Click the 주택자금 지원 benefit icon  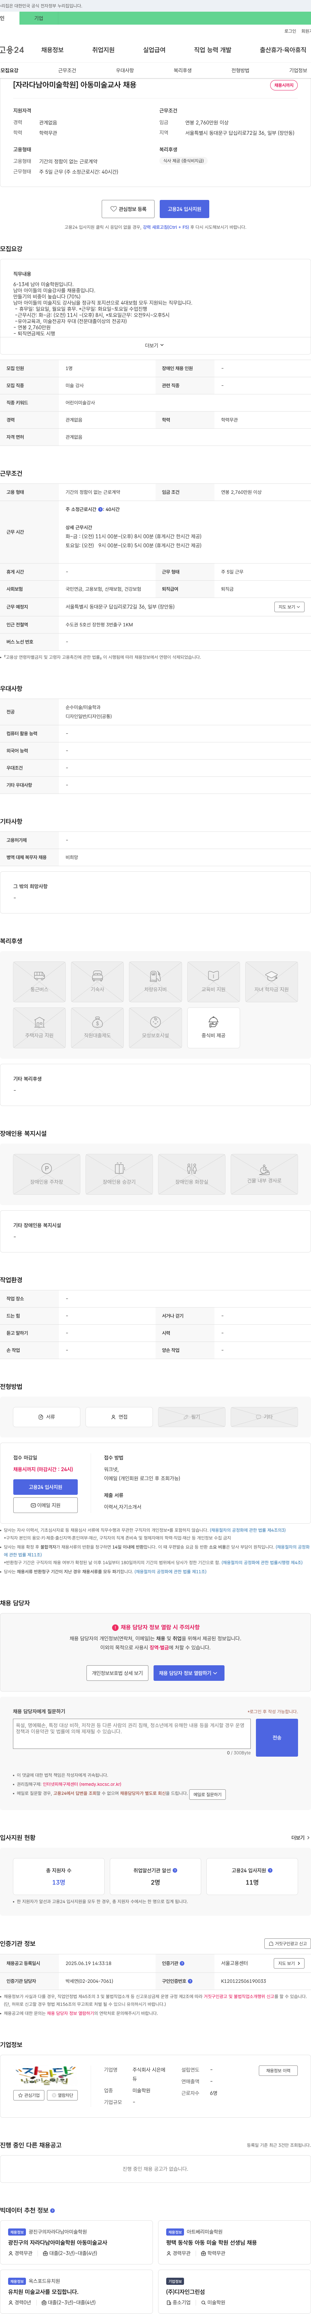[40, 1028]
